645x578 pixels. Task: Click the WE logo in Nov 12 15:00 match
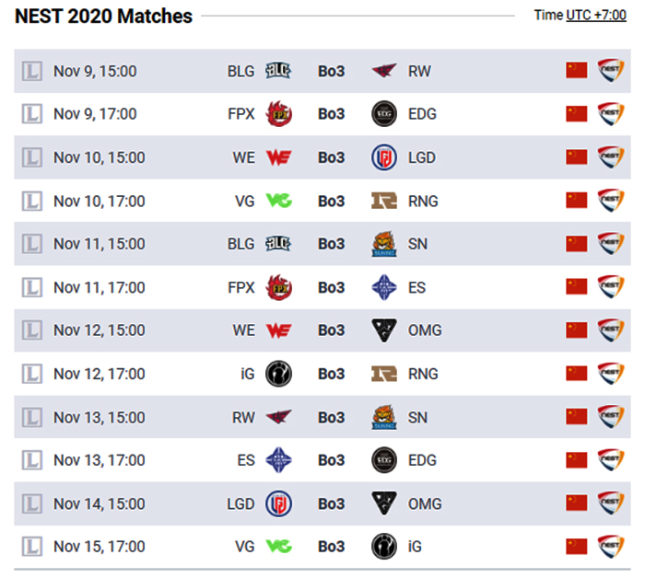coord(279,330)
